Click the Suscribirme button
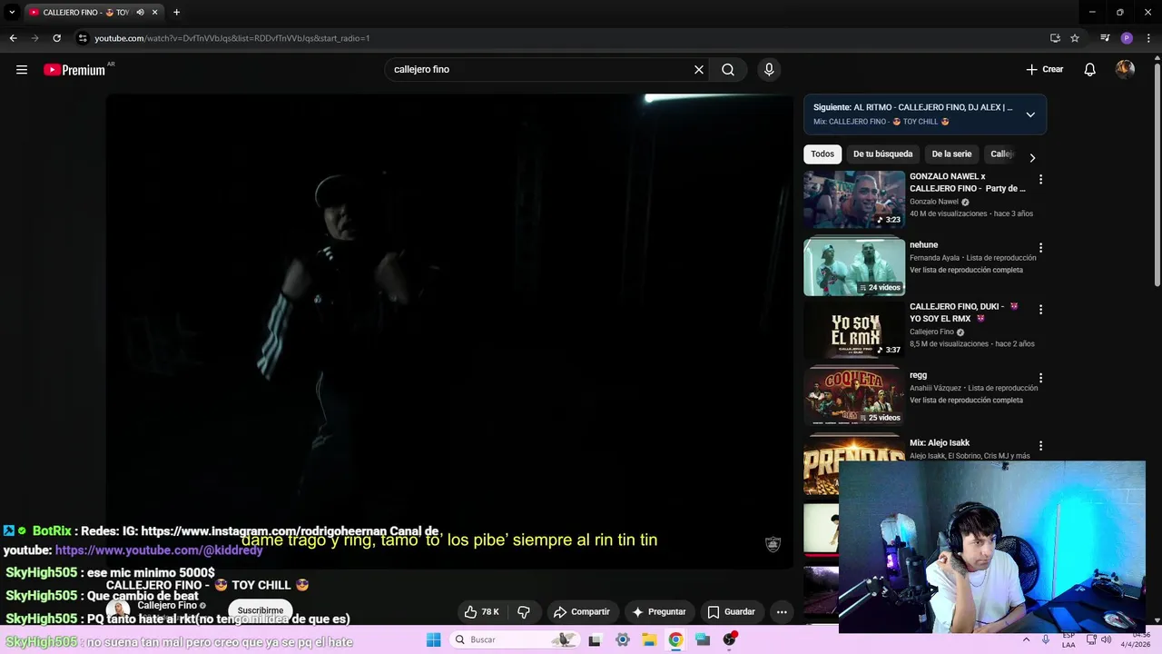 (x=261, y=610)
